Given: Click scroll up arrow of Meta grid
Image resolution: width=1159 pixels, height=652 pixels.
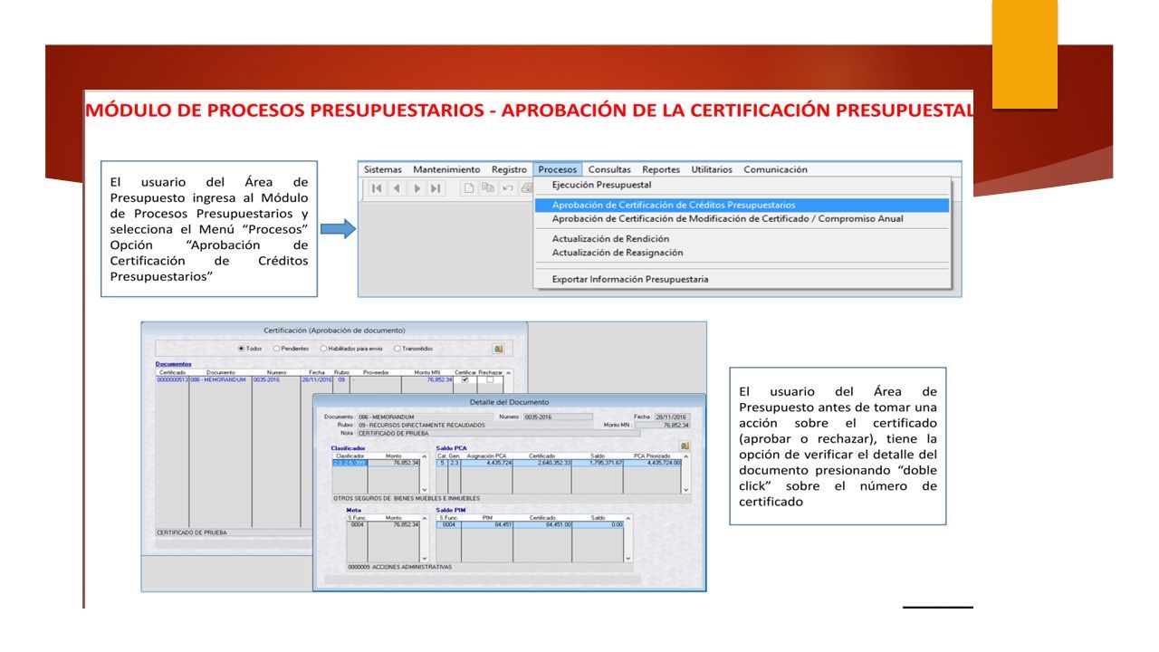Looking at the screenshot, I should (425, 518).
